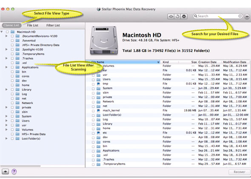Select the .fseventsd entry in the tree
251x179 pixels.
pos(29,41)
